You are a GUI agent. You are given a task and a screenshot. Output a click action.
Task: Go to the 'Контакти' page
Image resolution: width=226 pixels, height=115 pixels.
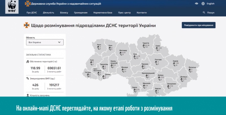pyautogui.click(x=142, y=13)
